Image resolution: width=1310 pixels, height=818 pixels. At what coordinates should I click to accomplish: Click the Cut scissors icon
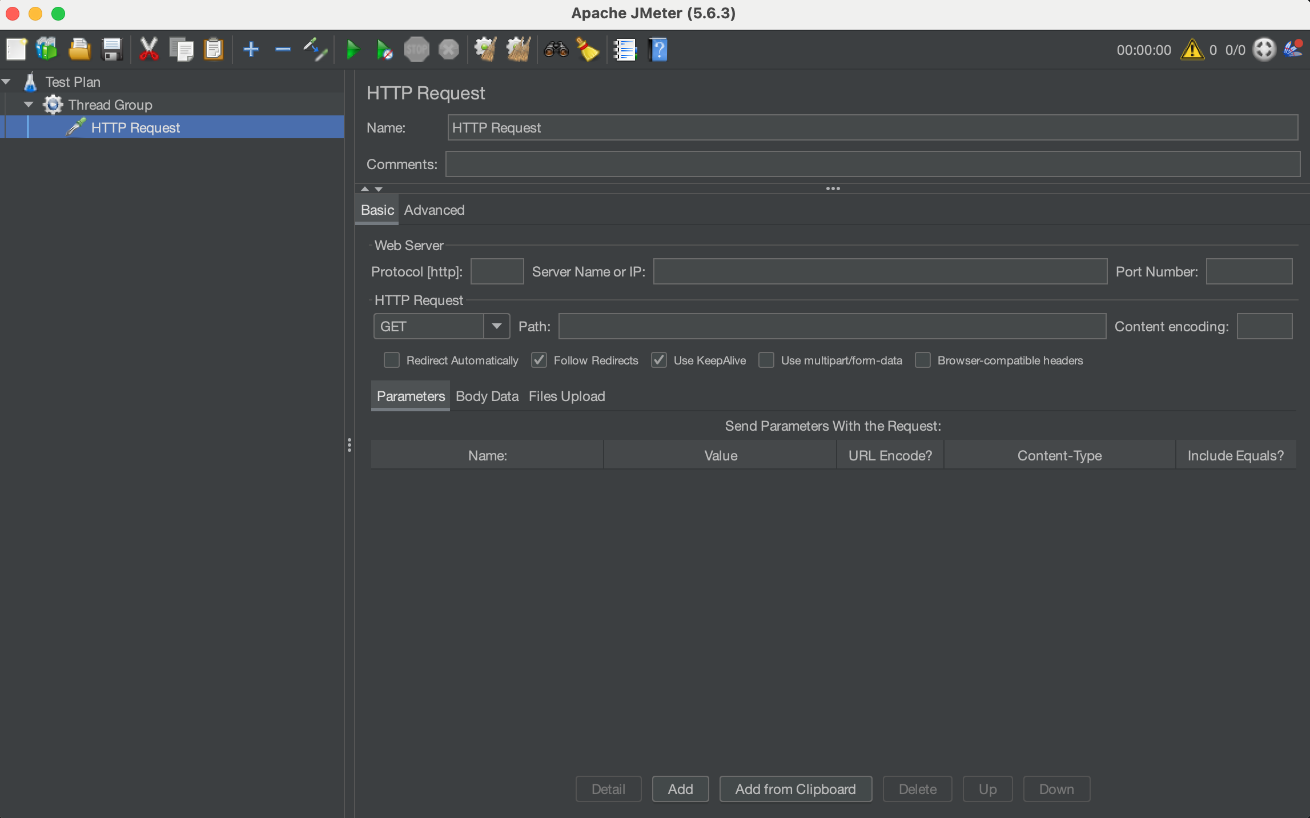coord(148,50)
